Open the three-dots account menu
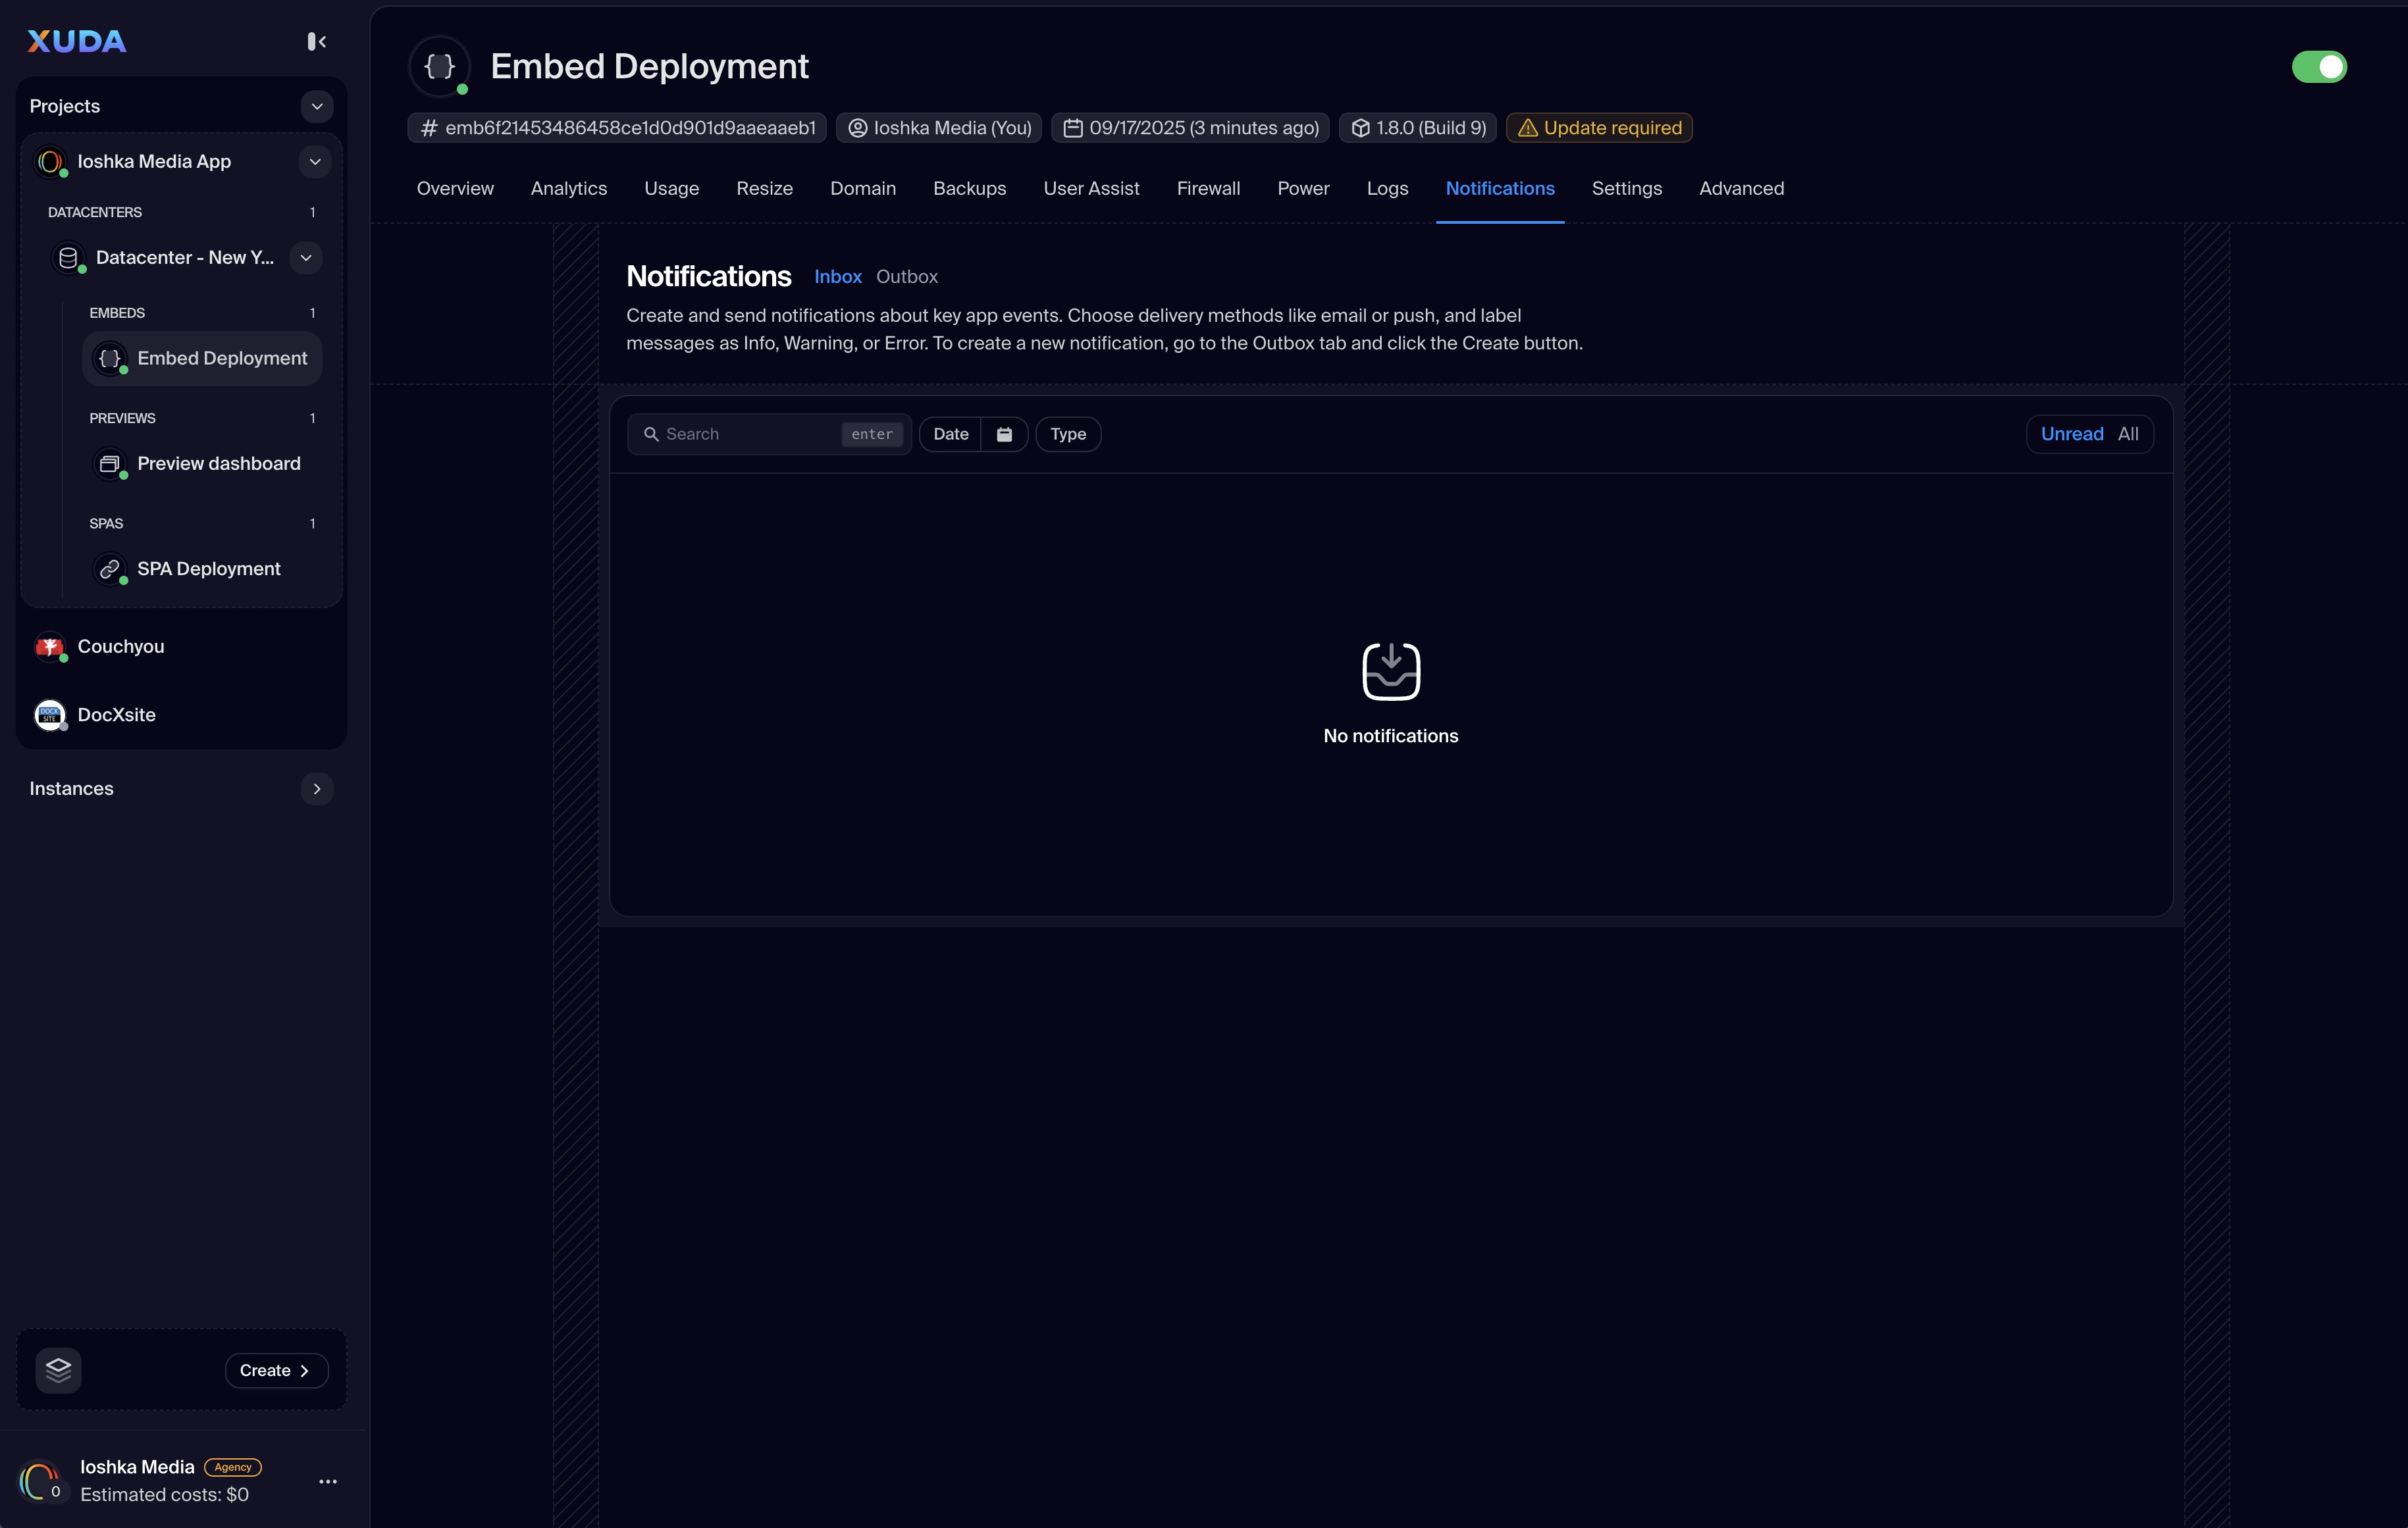Screen dimensions: 2408x1528 pos(327,1481)
